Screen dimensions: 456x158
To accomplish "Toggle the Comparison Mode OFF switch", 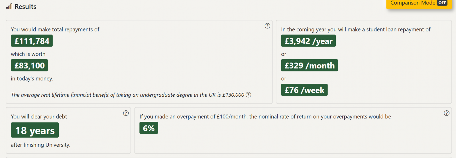I will pyautogui.click(x=442, y=3).
